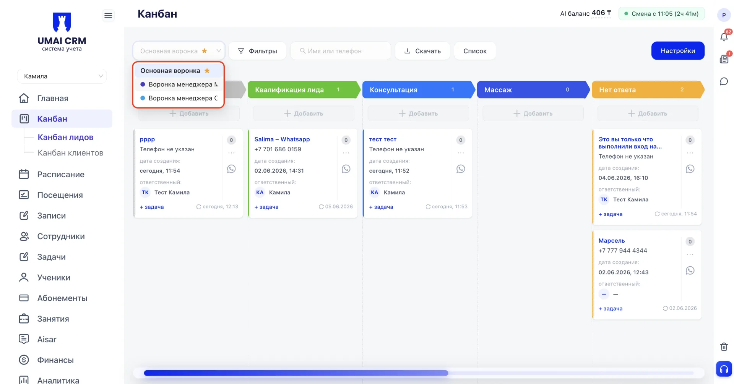Click the Квалификация лида stage header
734x384 pixels.
pos(304,90)
